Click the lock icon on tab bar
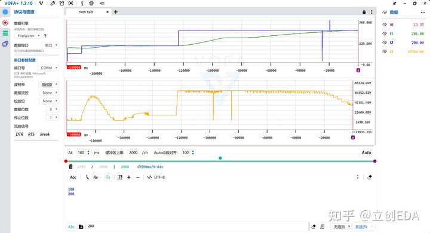430x233 pixels. (x=364, y=12)
